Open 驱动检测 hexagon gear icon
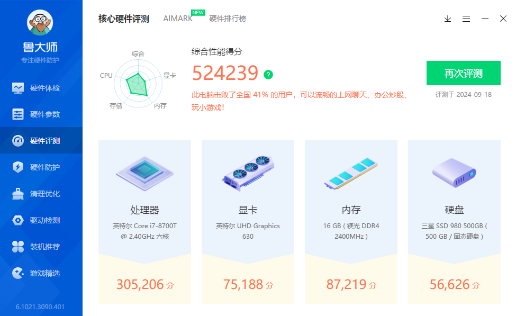Image resolution: width=516 pixels, height=316 pixels. [18, 220]
